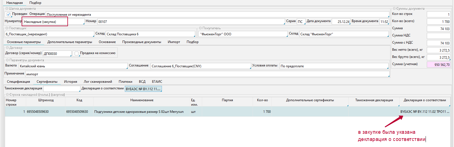This screenshot has width=454, height=147.
Task: Click the Таможенная декларация input field
Action: (61, 89)
